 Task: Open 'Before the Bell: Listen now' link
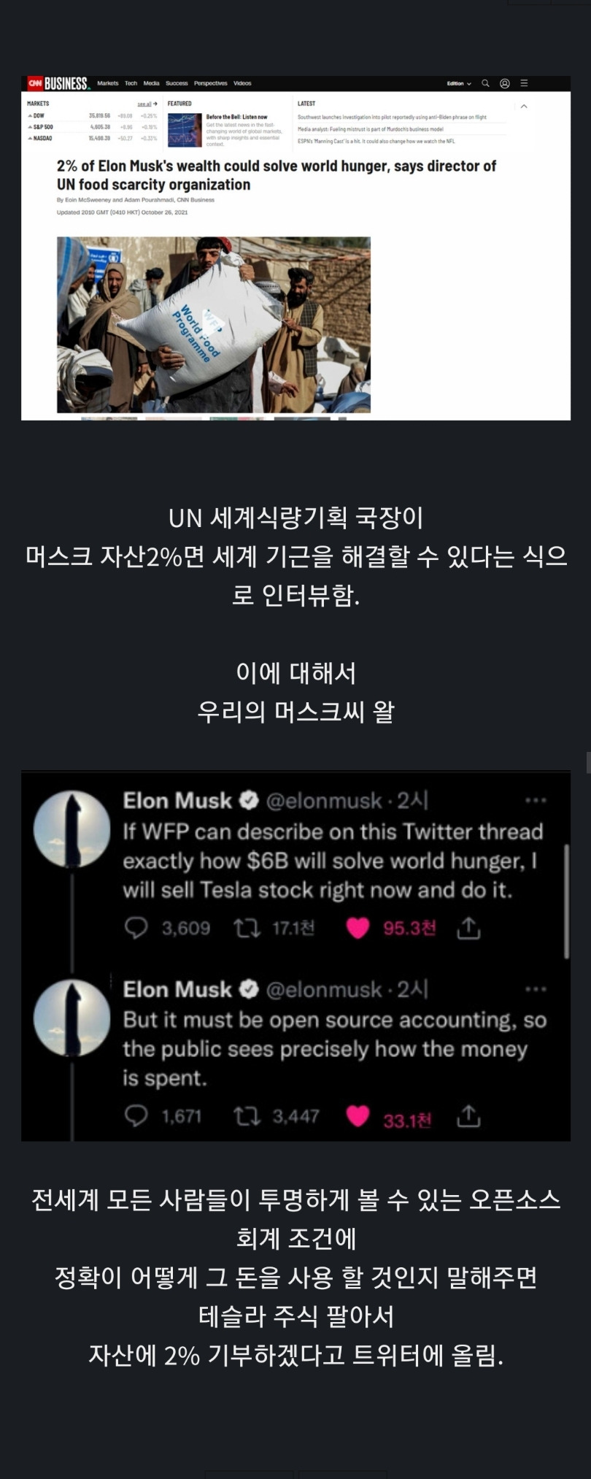236,117
